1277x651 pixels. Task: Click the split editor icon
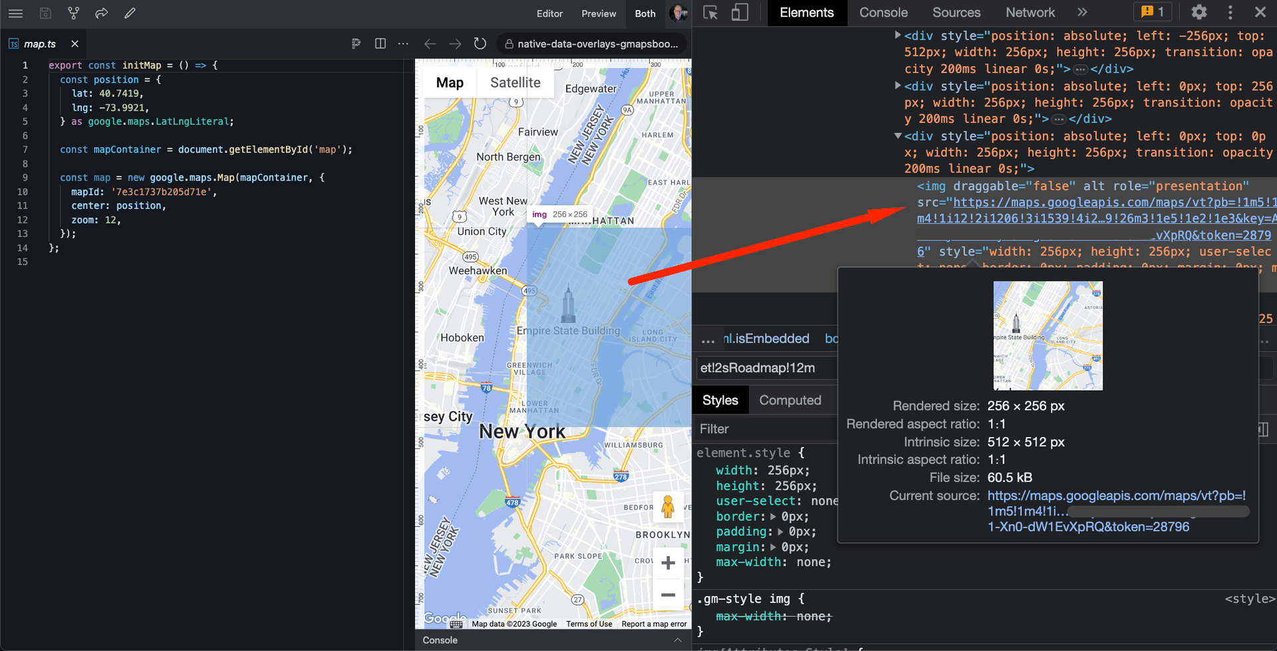[380, 44]
